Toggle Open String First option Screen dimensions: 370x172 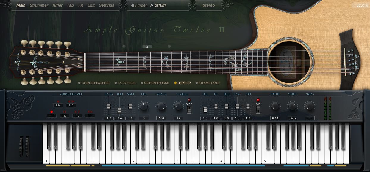click(94, 83)
